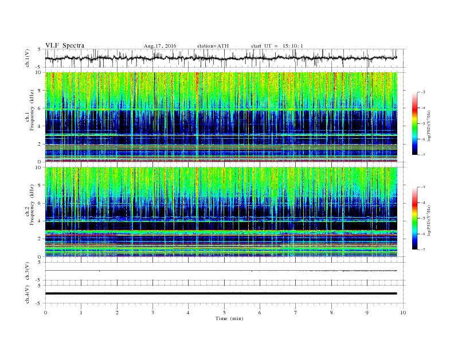454x351 pixels.
Task: Click the time axis tick label "6"
Action: pyautogui.click(x=260, y=313)
